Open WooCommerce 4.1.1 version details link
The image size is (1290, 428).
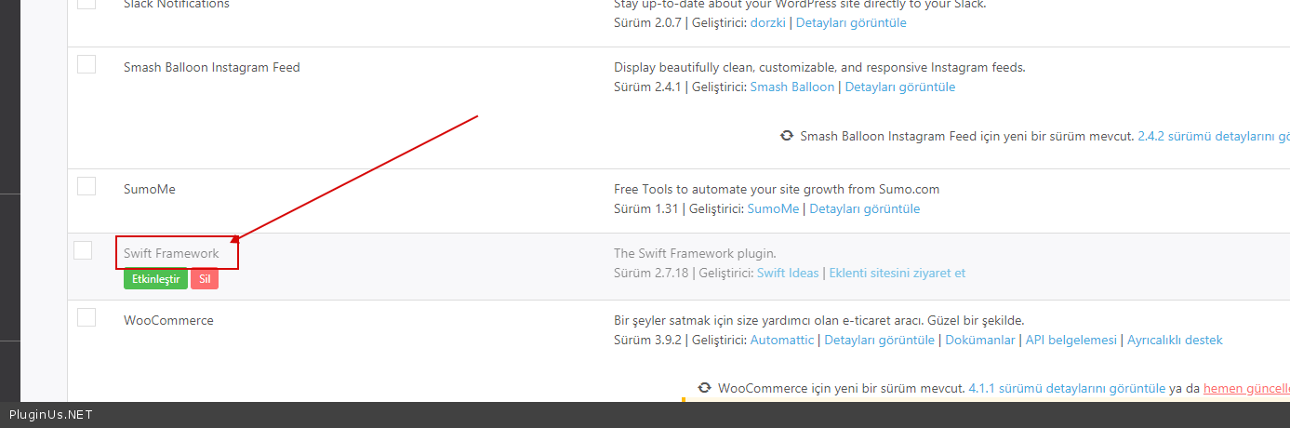click(1067, 388)
